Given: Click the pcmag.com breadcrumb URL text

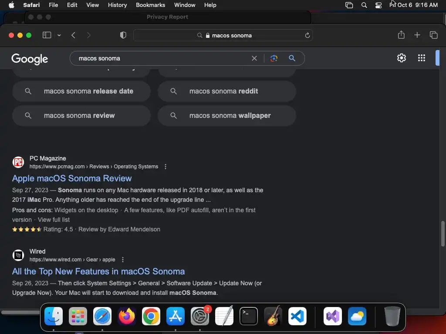Looking at the screenshot, I should pos(94,167).
